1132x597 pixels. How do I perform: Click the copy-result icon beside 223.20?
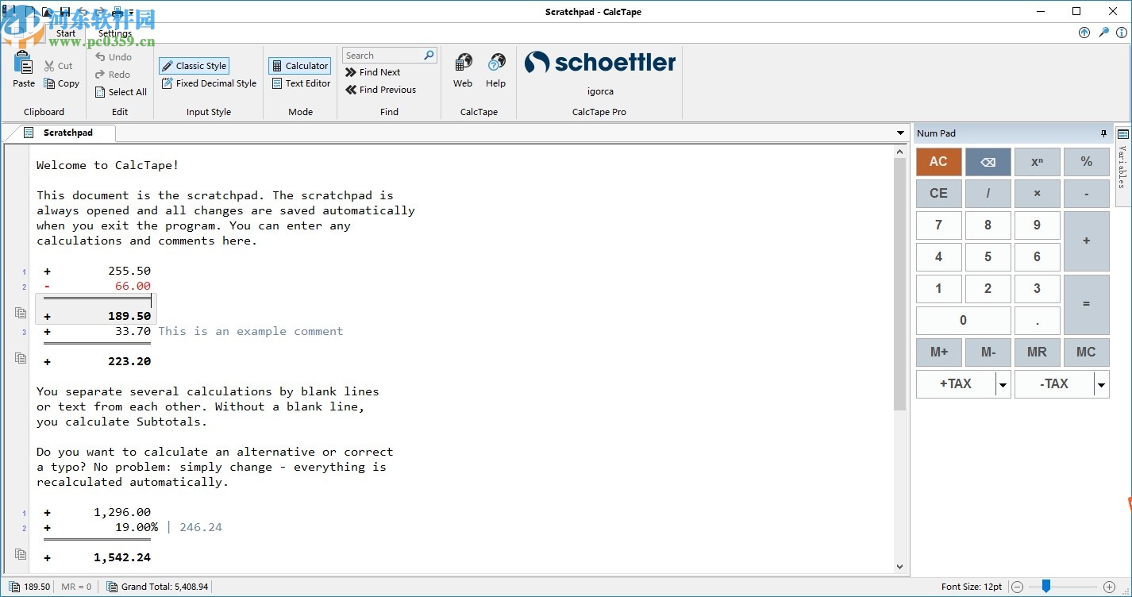tap(21, 358)
